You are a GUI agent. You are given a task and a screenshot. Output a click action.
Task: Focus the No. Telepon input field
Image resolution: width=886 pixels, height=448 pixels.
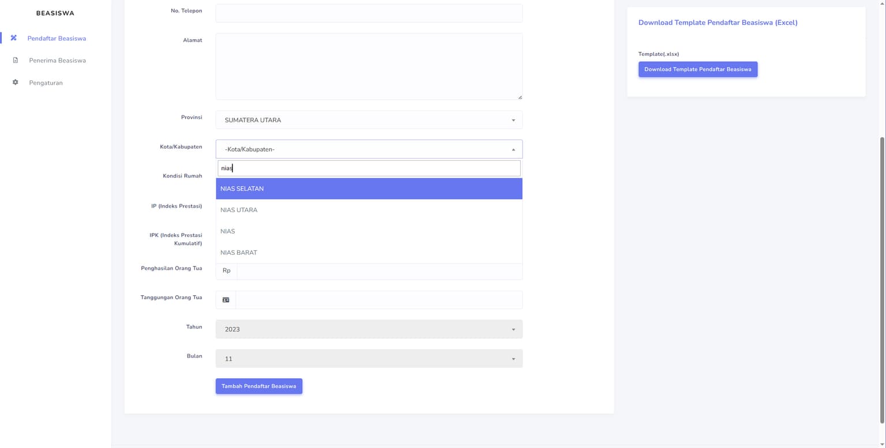(x=369, y=13)
